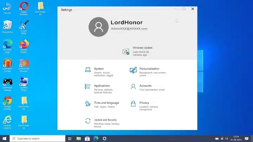Open Task View on the taskbar
This screenshot has width=253, height=142.
point(70,138)
